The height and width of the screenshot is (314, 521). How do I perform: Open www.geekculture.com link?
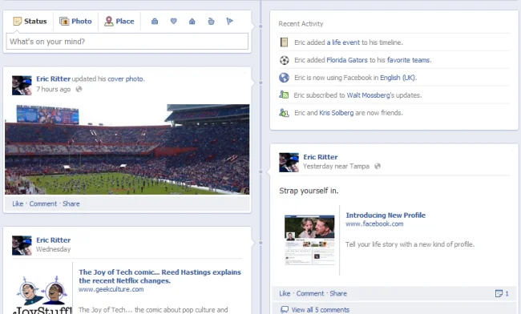111,289
